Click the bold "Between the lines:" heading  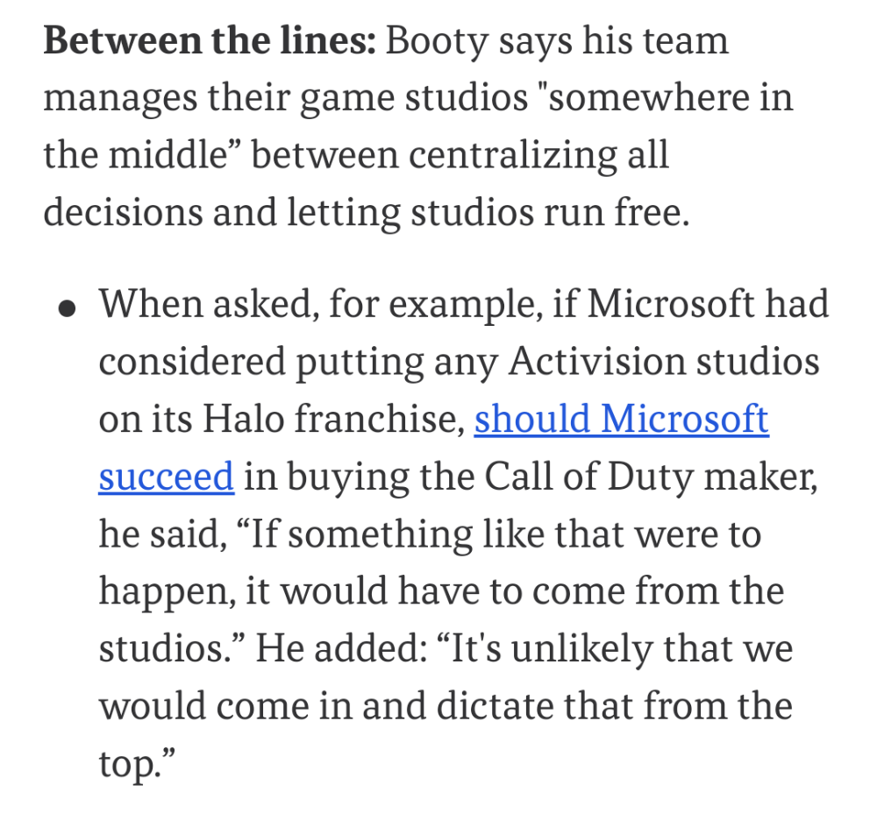click(x=210, y=41)
